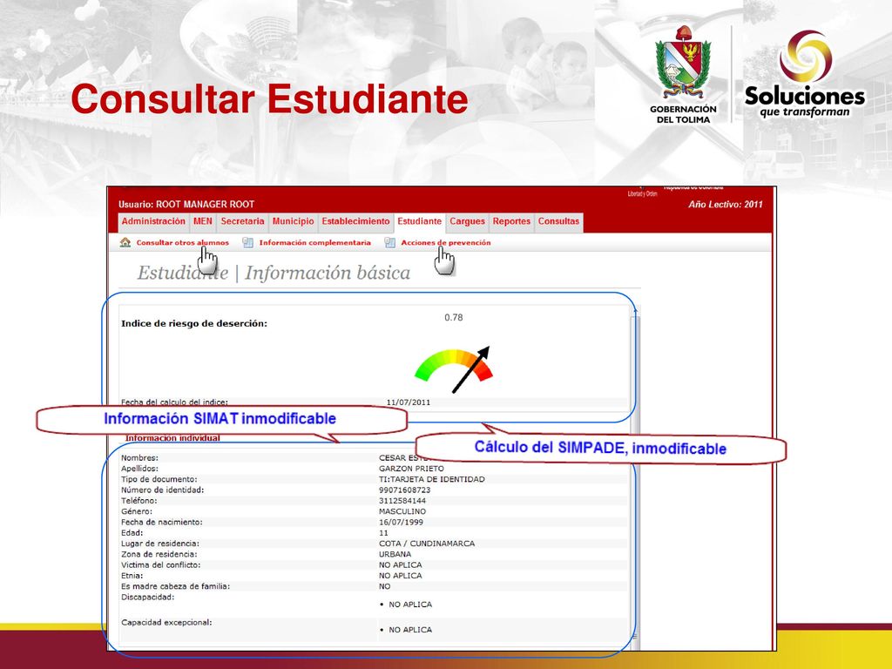Click the Victima del conflicto label
The image size is (892, 669).
coord(160,564)
